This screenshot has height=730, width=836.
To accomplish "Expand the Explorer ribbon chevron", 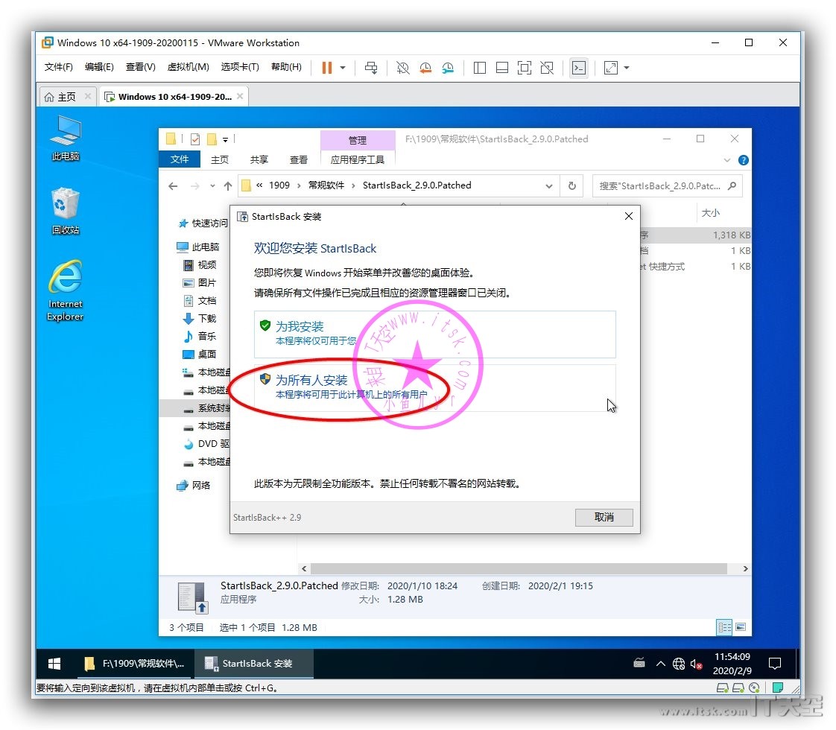I will (x=727, y=160).
